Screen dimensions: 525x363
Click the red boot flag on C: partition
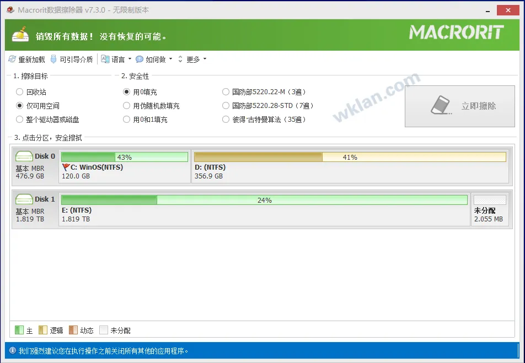click(x=66, y=167)
